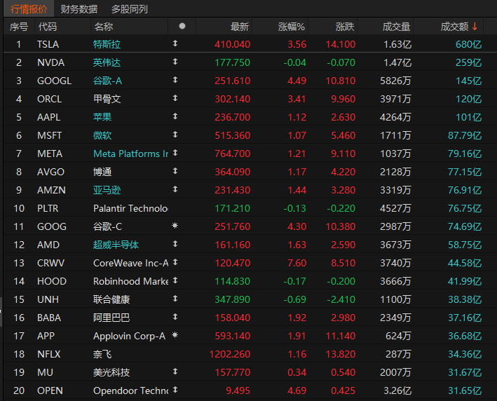This screenshot has height=401, width=497.
Task: Click the star burst icon in APP row
Action: (175, 334)
